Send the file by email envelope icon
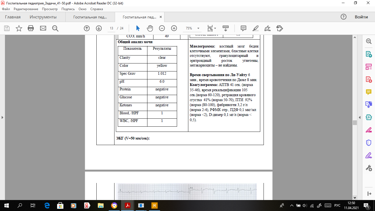The width and height of the screenshot is (375, 211). pos(43,28)
